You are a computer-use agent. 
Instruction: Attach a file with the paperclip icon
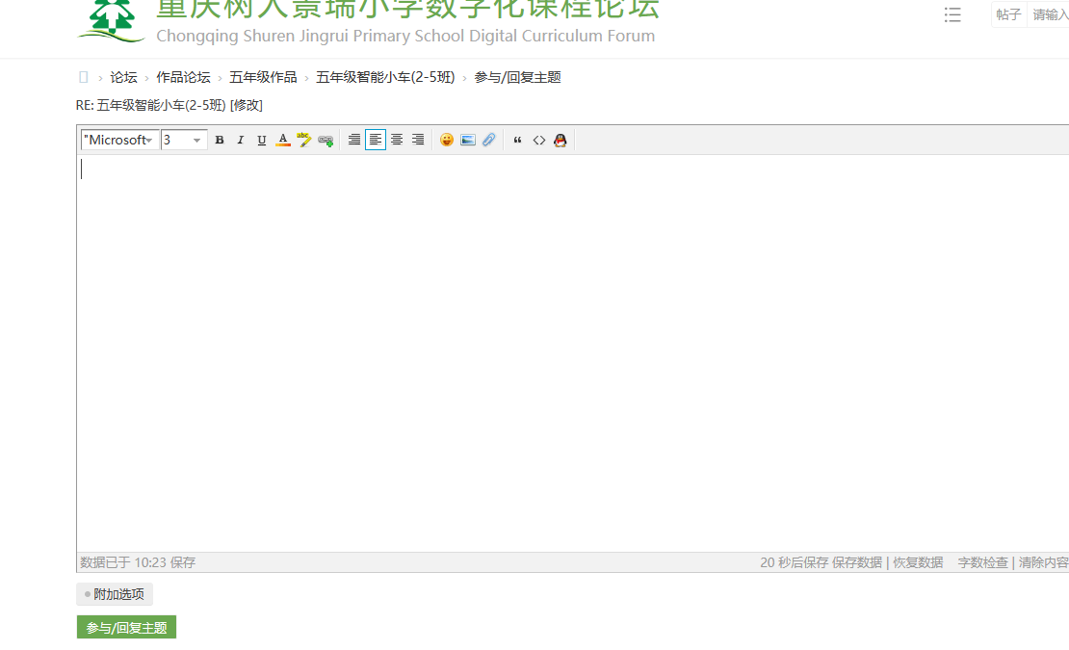(x=489, y=140)
